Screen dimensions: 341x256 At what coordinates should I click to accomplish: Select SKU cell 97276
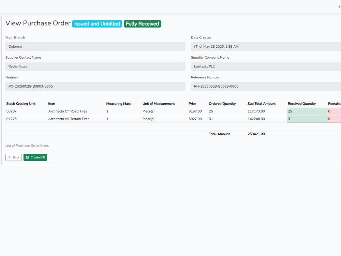coord(12,119)
